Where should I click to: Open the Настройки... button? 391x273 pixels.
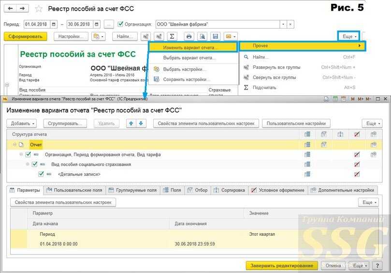point(71,36)
